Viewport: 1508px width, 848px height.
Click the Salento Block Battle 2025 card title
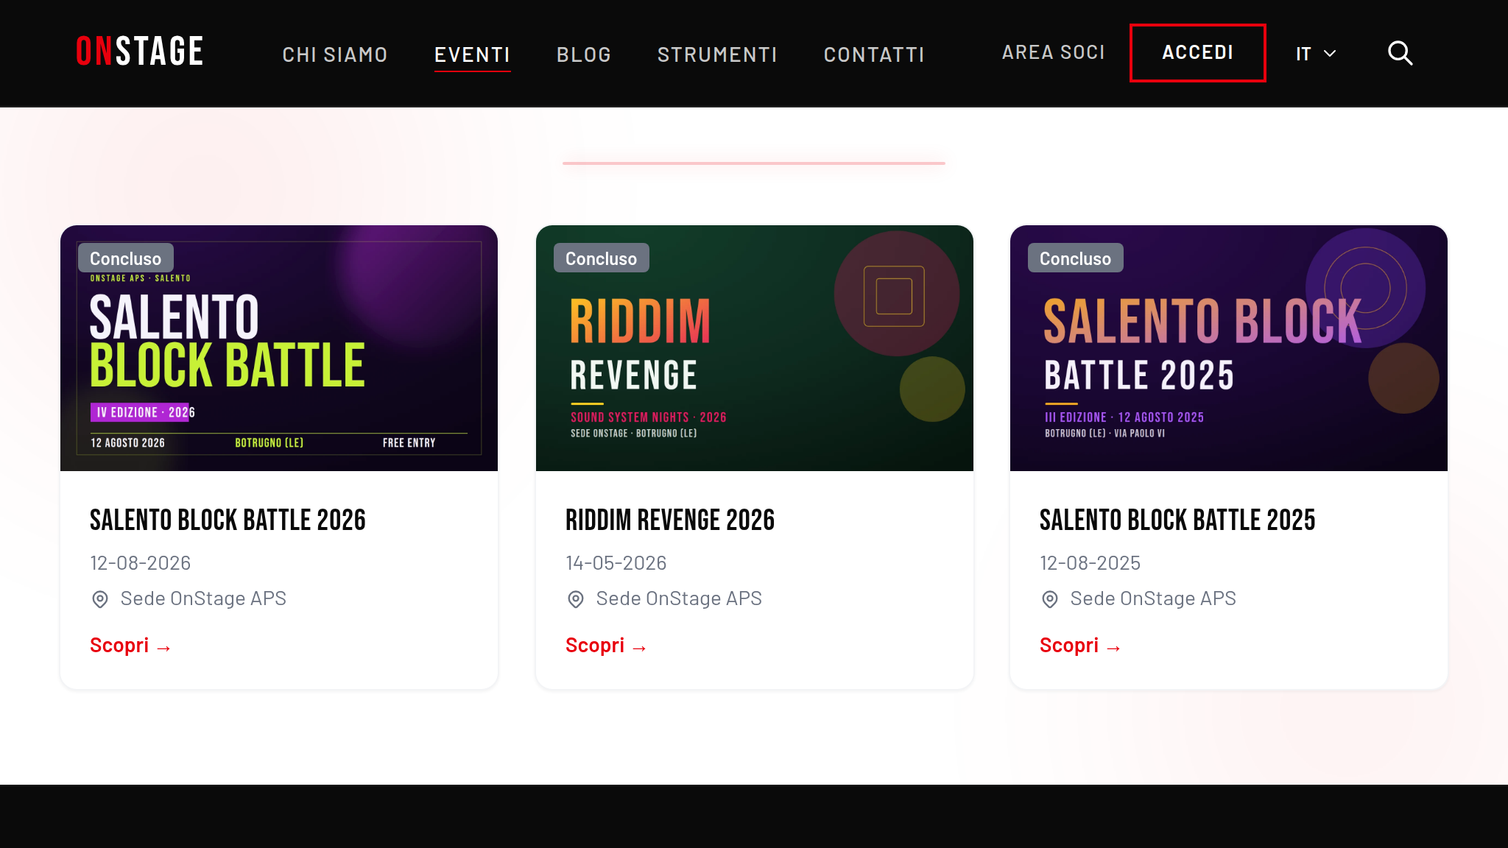(1177, 520)
